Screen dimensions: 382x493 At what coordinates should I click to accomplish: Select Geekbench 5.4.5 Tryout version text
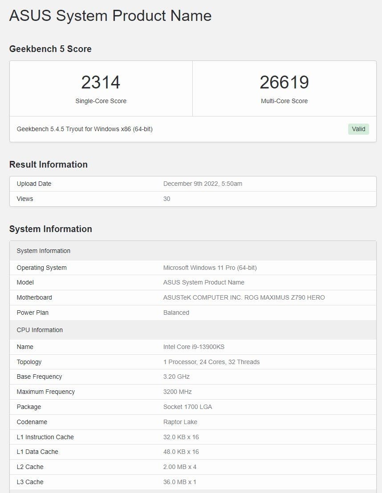coord(85,129)
